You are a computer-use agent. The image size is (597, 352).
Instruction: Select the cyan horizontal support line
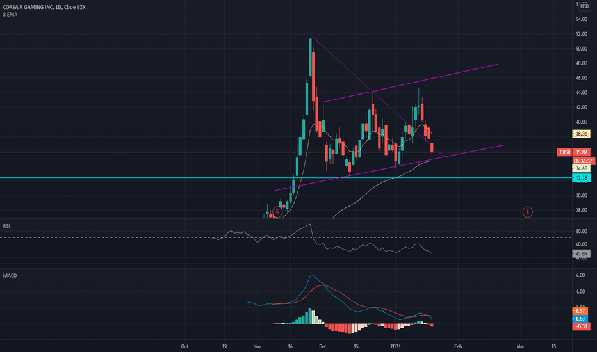(286, 178)
